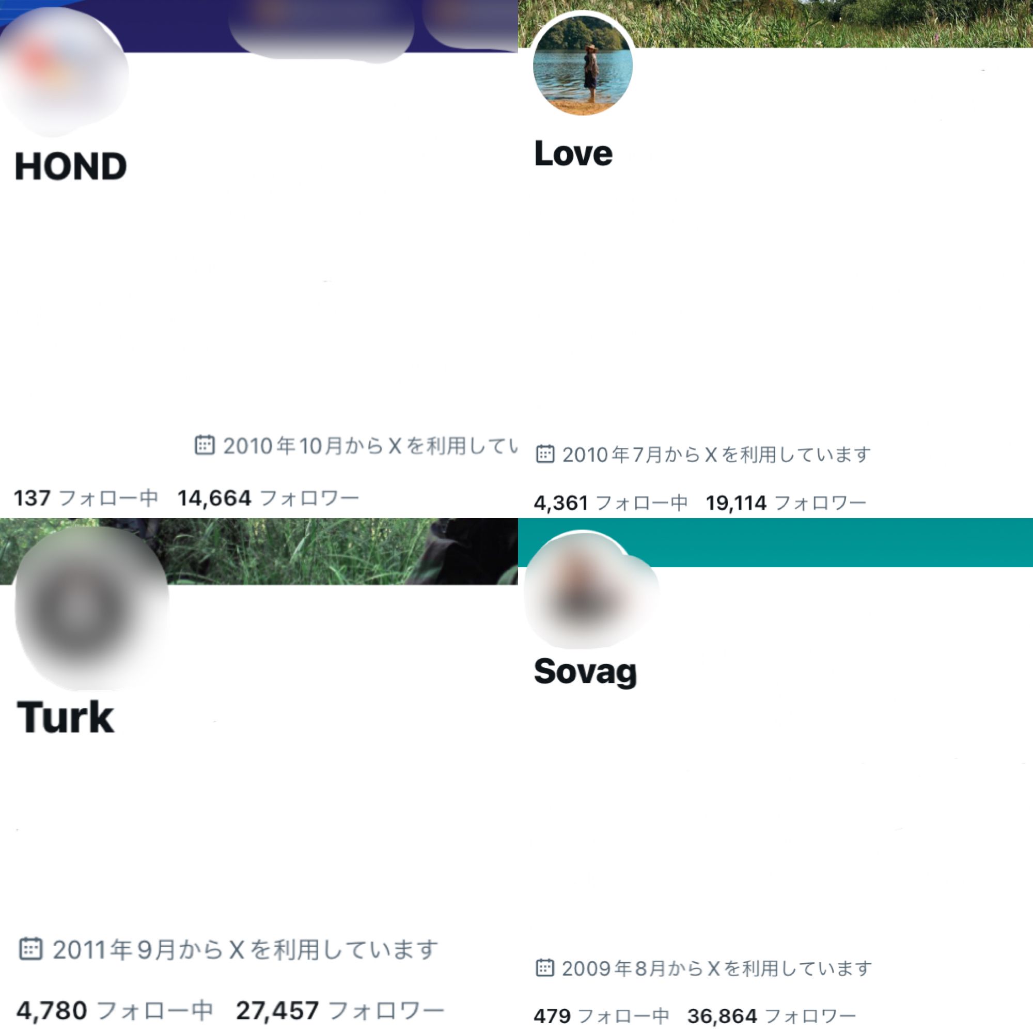Open the Love profile avatar photo
The width and height of the screenshot is (1033, 1033).
tap(583, 64)
